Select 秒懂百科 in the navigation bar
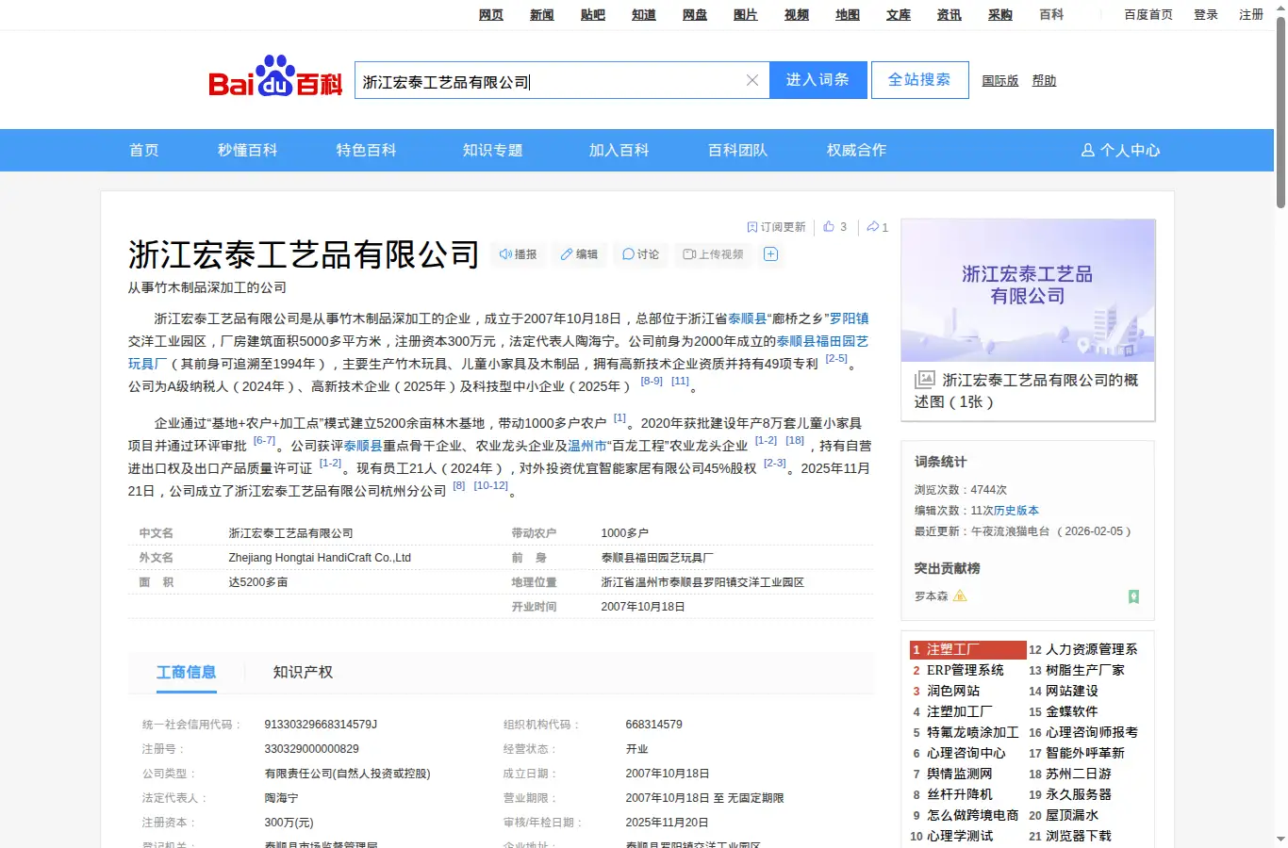Image resolution: width=1288 pixels, height=848 pixels. 248,150
